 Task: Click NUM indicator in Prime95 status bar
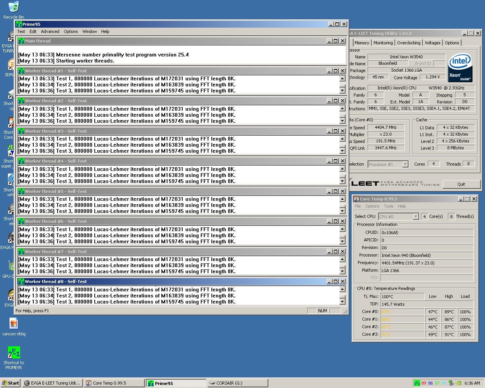pos(322,311)
